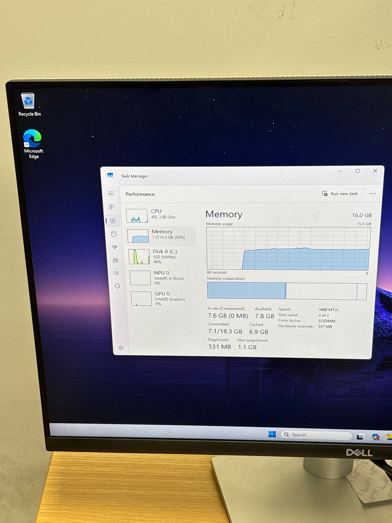Select the GPU 0 Intel Graphics entry
The width and height of the screenshot is (392, 523).
click(x=163, y=298)
